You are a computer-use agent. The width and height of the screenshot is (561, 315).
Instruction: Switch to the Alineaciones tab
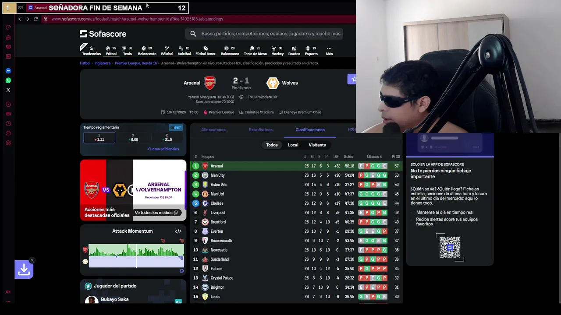213,130
